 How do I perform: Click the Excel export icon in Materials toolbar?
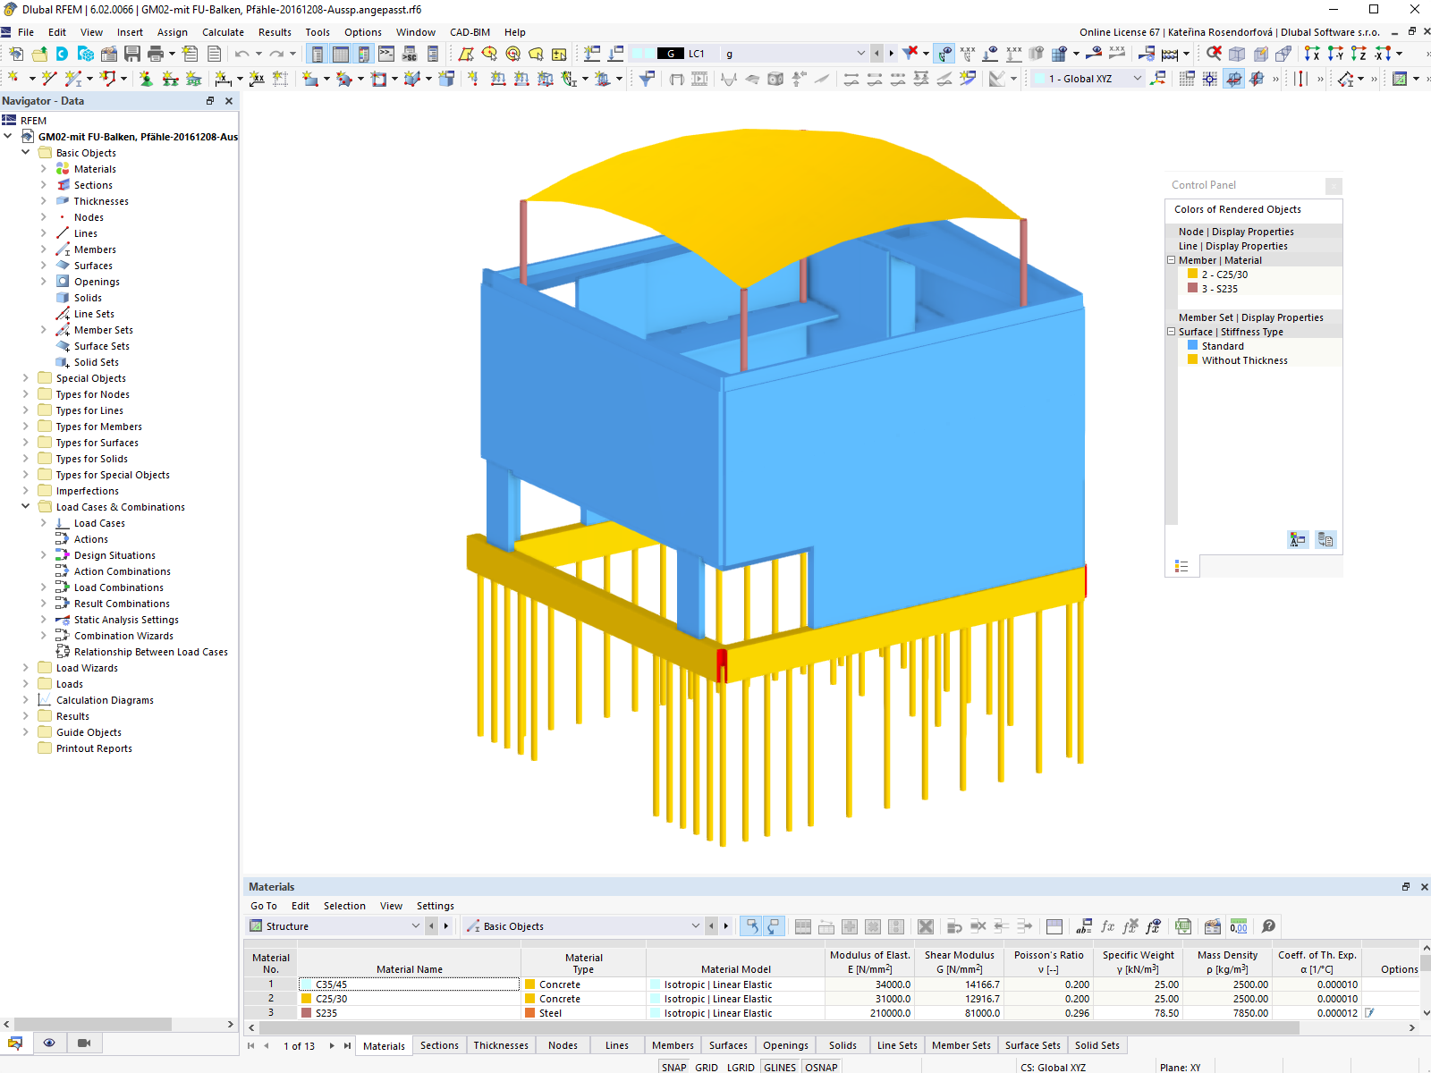click(x=1182, y=927)
